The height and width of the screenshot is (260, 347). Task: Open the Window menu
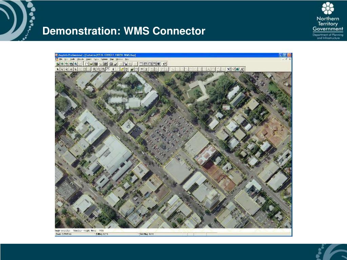click(x=119, y=59)
